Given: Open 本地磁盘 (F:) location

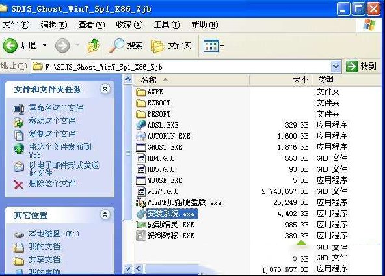Looking at the screenshot, I should click(54, 234).
